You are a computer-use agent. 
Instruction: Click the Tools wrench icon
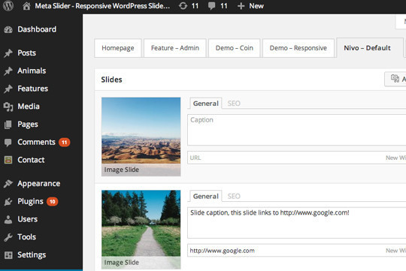(8, 237)
